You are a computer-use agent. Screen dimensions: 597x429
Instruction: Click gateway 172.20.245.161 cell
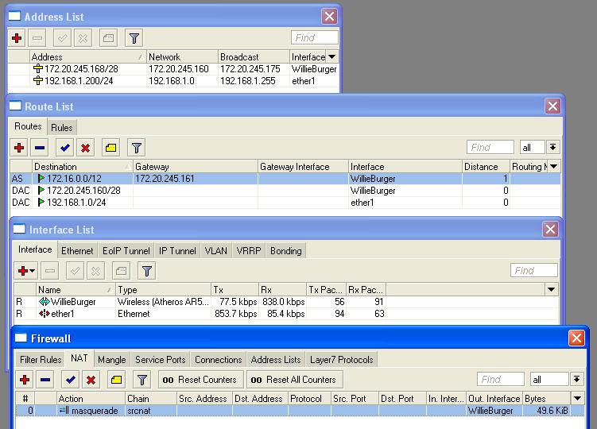(196, 179)
